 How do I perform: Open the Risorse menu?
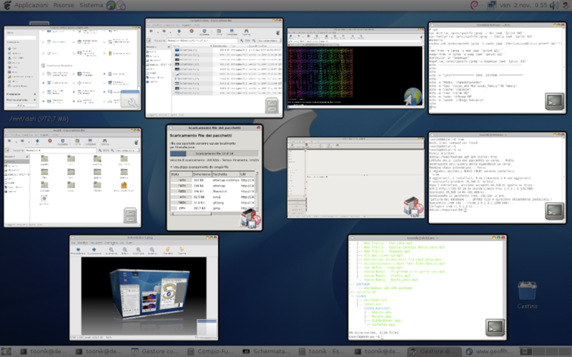(64, 5)
